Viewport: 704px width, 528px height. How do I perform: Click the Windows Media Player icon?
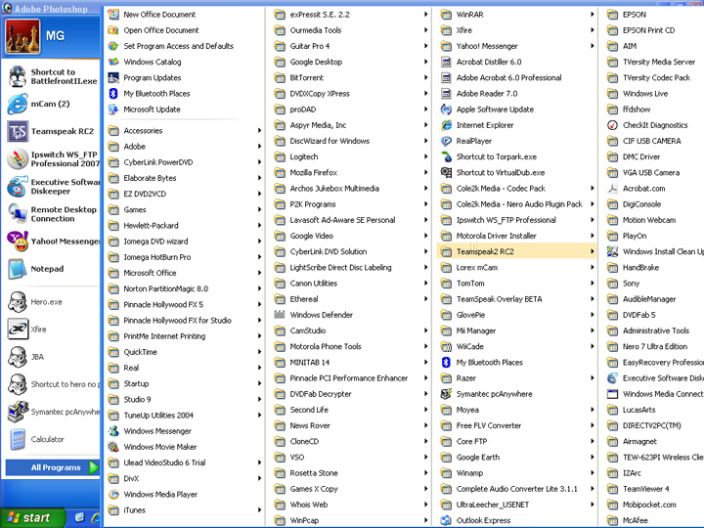(x=113, y=495)
